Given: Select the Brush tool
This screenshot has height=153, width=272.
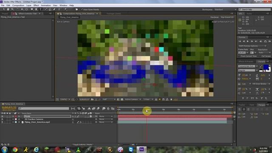Looking at the screenshot, I should click(x=46, y=9).
